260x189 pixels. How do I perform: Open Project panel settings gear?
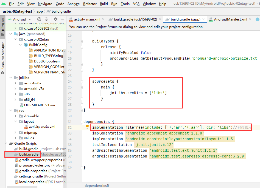pyautogui.click(x=55, y=19)
